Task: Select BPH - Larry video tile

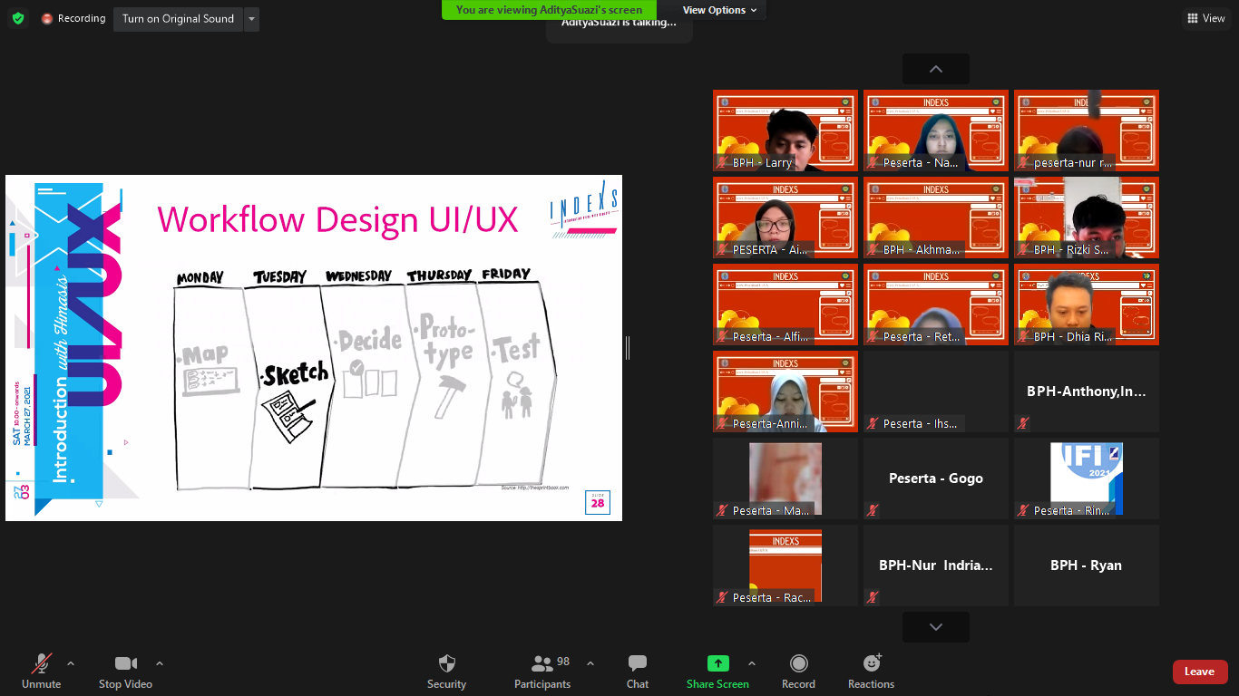Action: pyautogui.click(x=785, y=130)
